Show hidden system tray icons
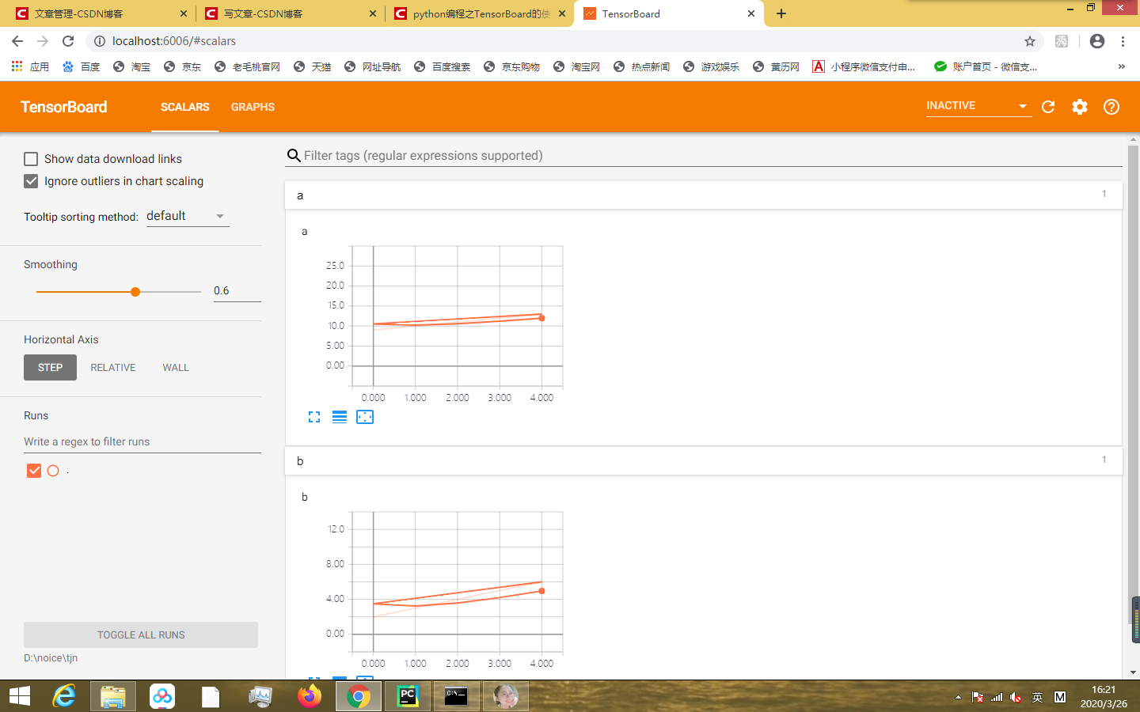 tap(958, 697)
